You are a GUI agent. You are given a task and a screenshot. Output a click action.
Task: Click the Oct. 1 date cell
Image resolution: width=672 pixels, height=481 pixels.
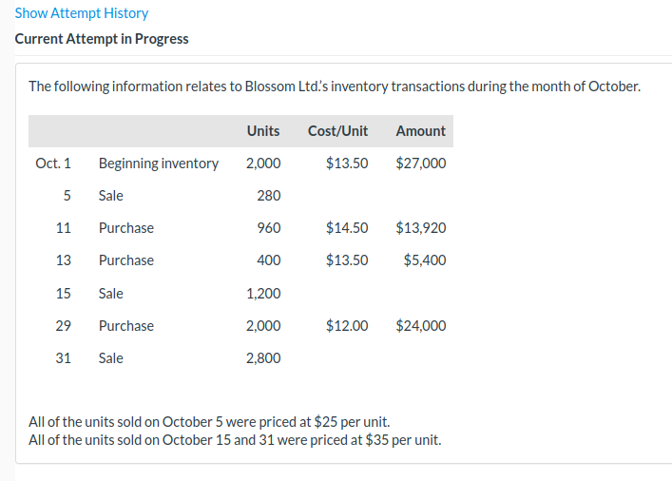(53, 164)
